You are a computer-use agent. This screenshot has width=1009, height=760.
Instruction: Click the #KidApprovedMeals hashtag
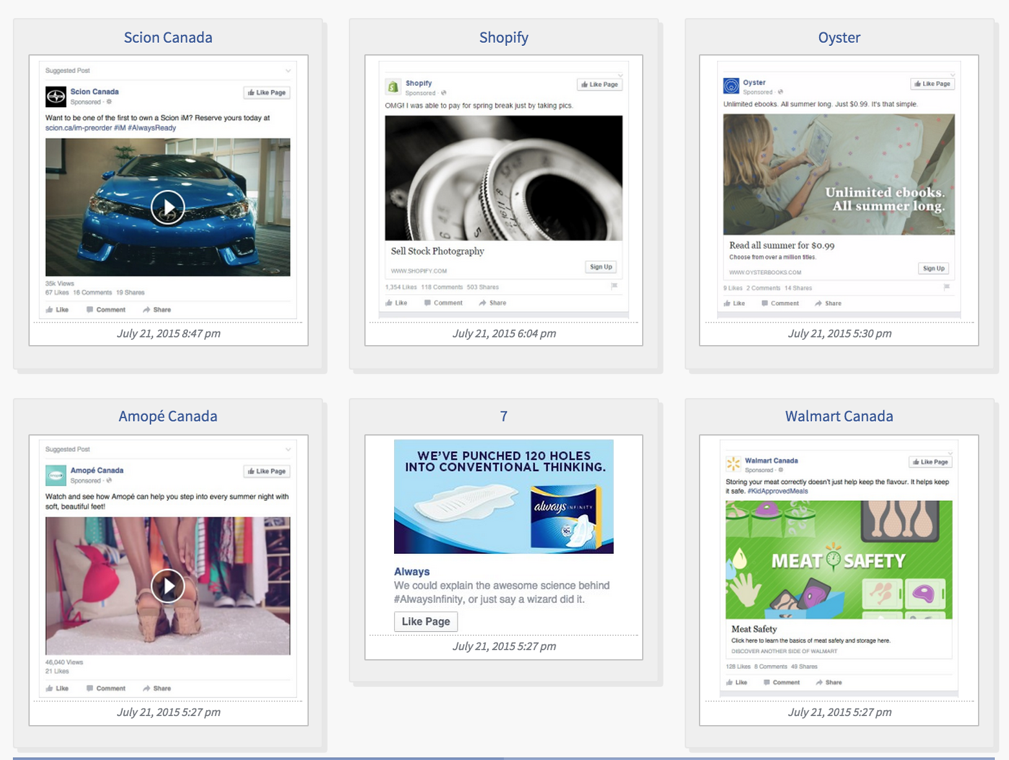coord(778,491)
